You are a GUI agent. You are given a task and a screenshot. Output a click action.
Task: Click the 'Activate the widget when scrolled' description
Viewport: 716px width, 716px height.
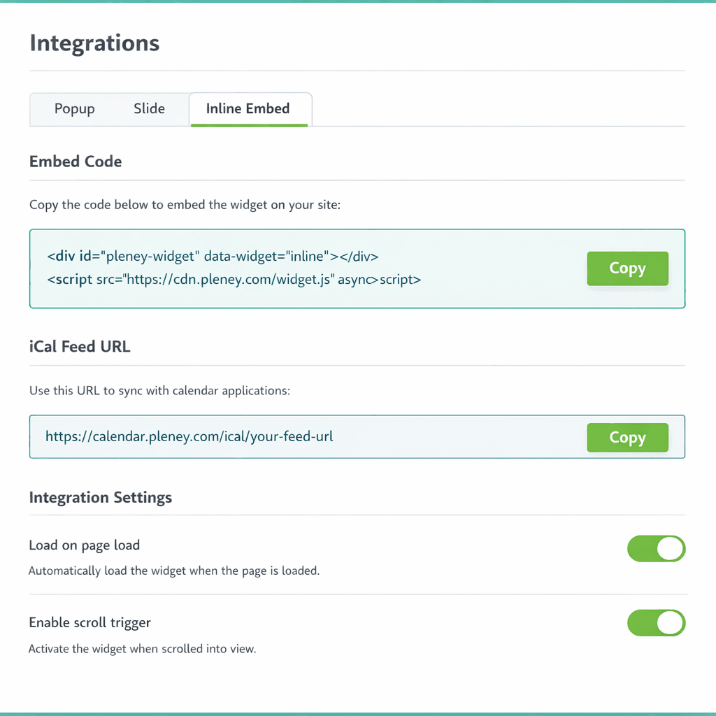click(143, 649)
